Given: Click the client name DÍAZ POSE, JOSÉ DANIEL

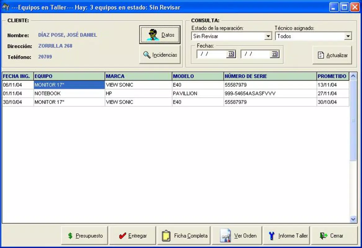Looking at the screenshot, I should click(x=68, y=35).
